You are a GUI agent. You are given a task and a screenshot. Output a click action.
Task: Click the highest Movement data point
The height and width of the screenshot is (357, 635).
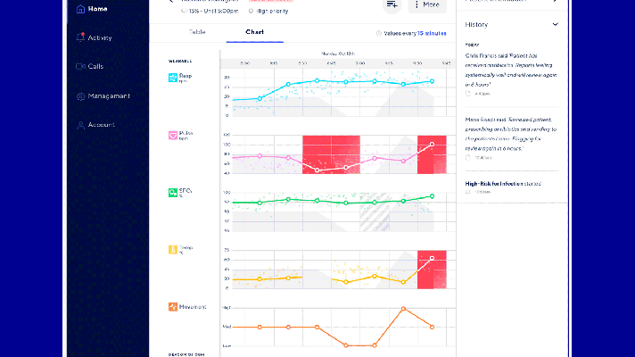(x=403, y=309)
